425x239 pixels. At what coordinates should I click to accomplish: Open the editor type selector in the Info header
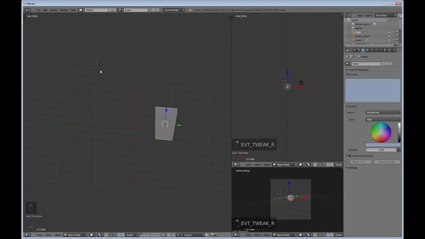28,10
